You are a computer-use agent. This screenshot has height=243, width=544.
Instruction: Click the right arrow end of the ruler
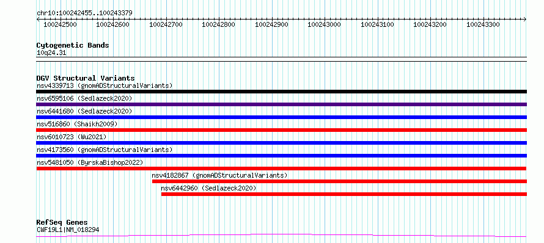click(x=525, y=20)
